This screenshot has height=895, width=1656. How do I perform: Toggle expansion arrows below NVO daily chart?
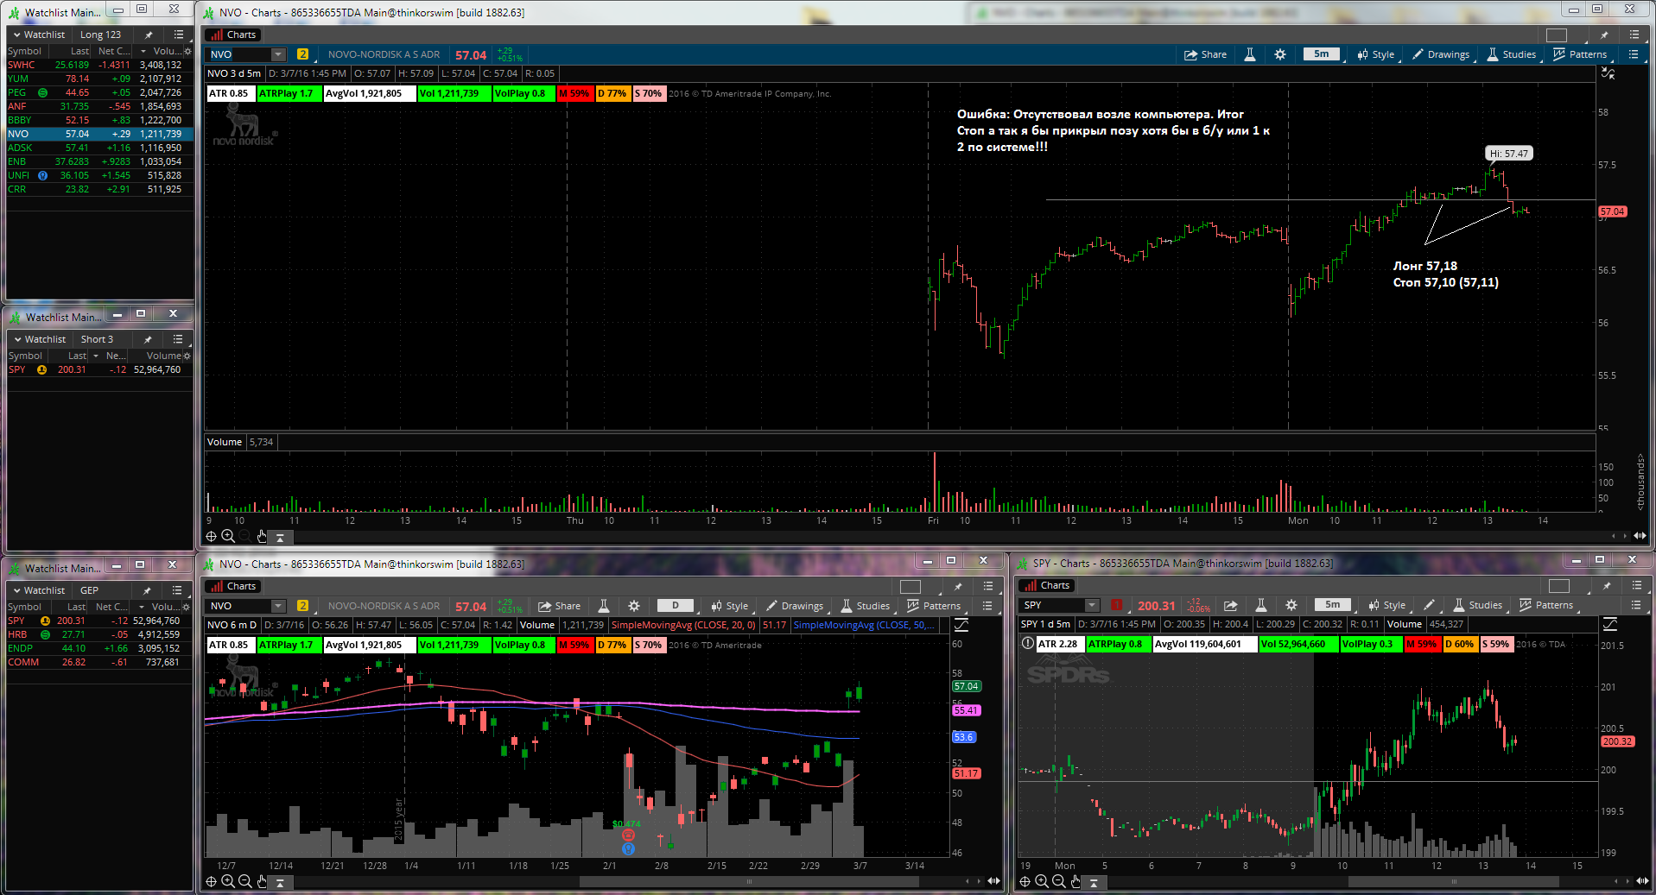coord(993,881)
